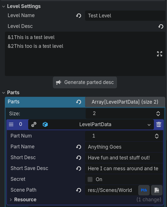This screenshot has width=167, height=207.
Task: Click the Parts property label
Action: 14,102
